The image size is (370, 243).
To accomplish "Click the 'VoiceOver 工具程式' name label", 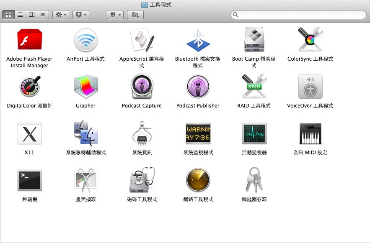I will tap(310, 105).
